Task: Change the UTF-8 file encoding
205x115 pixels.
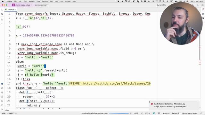Action: (x=148, y=113)
